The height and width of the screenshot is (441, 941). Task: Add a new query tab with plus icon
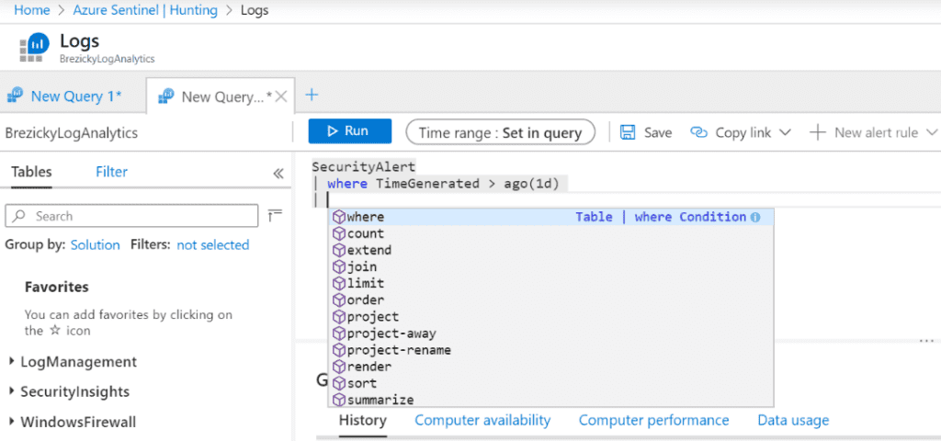pyautogui.click(x=312, y=95)
